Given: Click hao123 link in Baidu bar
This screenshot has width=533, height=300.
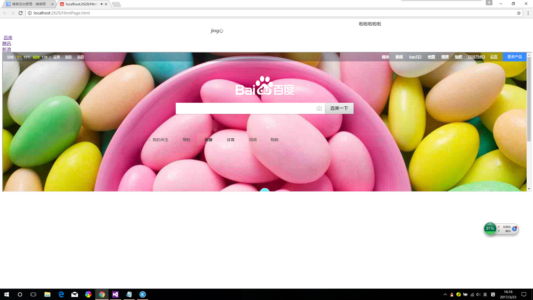Looking at the screenshot, I should click(x=415, y=57).
